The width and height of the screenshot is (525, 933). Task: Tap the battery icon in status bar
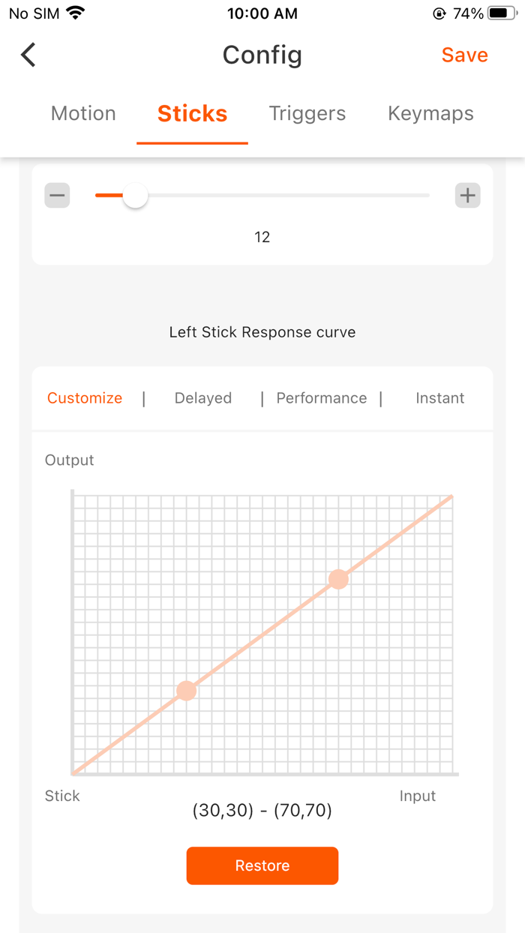pyautogui.click(x=501, y=13)
